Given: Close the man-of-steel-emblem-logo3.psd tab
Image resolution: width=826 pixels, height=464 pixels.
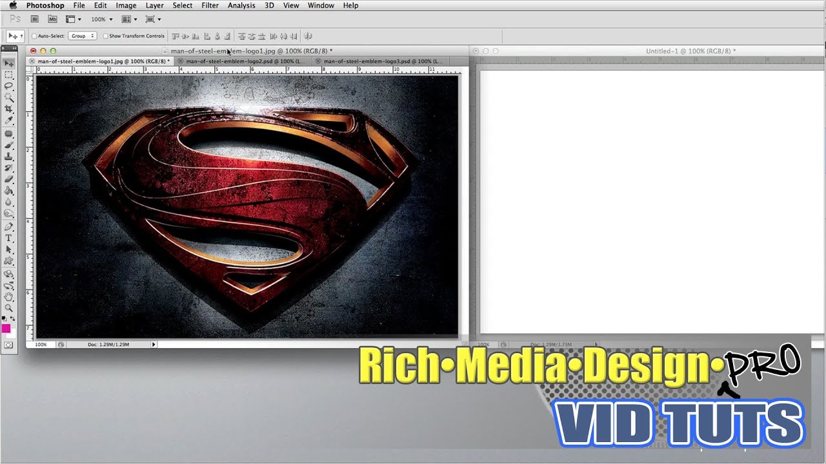Looking at the screenshot, I should tap(319, 61).
